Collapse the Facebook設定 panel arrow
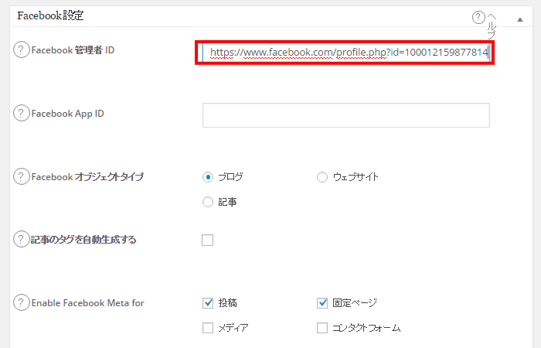 coord(520,19)
